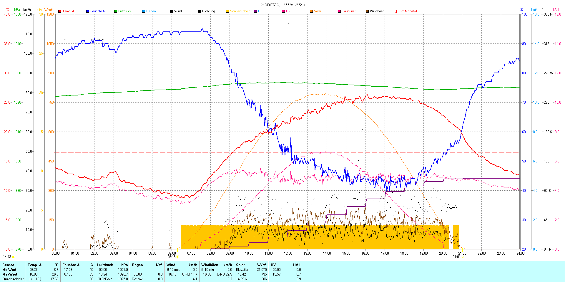Click the 12:00 time axis label
The width and height of the screenshot is (565, 282).
(x=288, y=253)
